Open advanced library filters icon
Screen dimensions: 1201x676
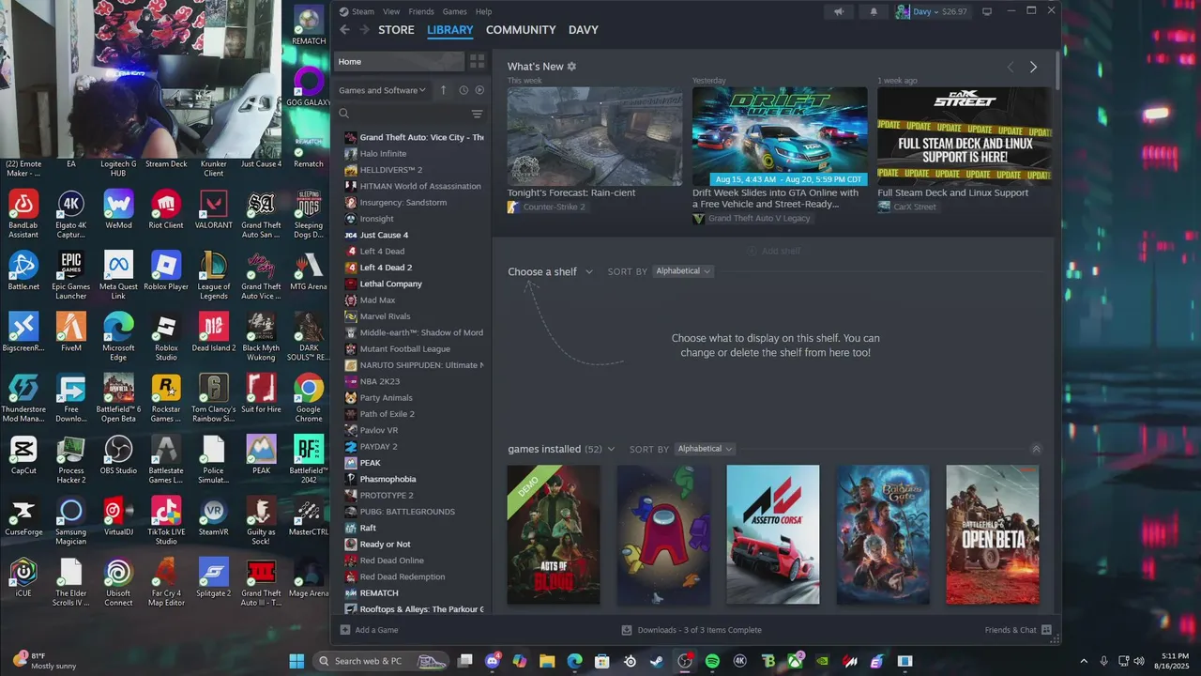(477, 114)
